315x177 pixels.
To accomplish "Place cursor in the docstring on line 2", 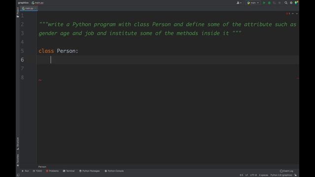I will coord(167,25).
